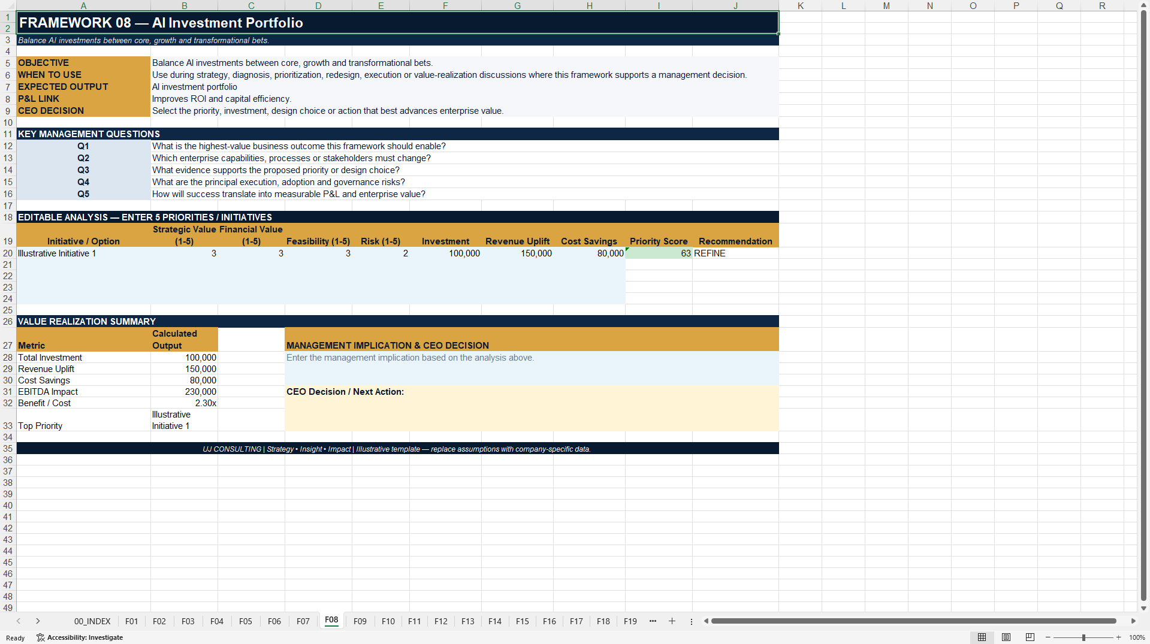Select the UJ CONSULTING footer row
This screenshot has width=1150, height=644.
[397, 449]
